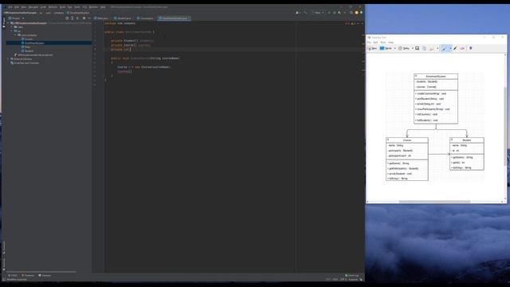Open the Terminal tool window
This screenshot has height=287, width=510.
[x=45, y=275]
